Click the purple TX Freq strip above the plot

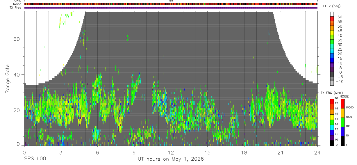[171, 8]
